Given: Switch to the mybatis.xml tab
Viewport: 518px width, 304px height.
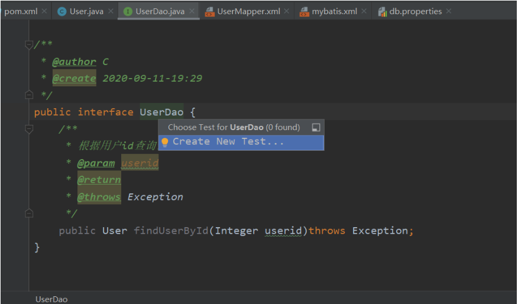Looking at the screenshot, I should (x=334, y=11).
